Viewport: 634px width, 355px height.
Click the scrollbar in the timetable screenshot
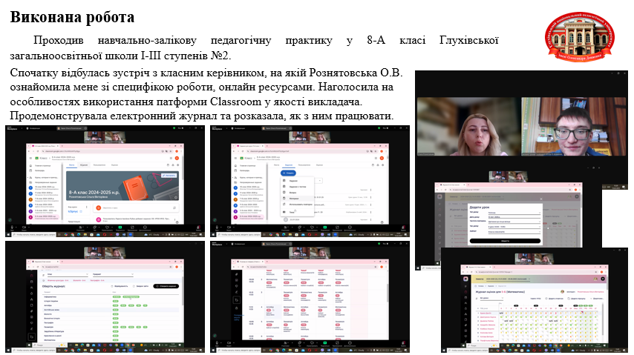tap(388, 293)
